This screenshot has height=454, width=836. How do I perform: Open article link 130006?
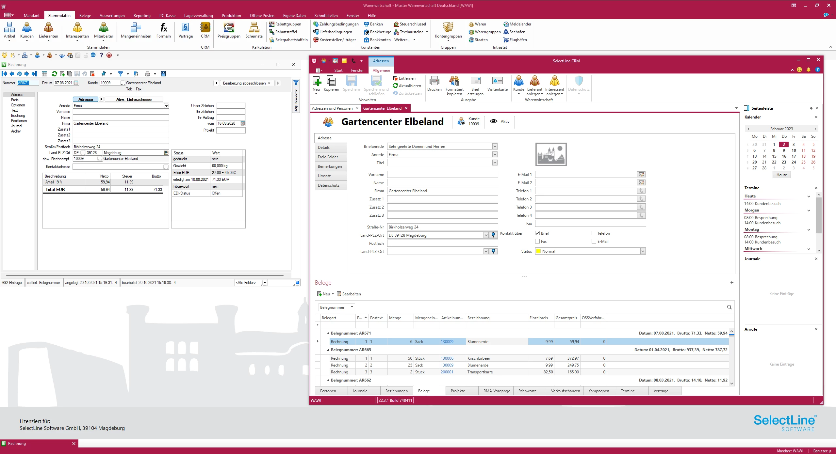pos(447,358)
